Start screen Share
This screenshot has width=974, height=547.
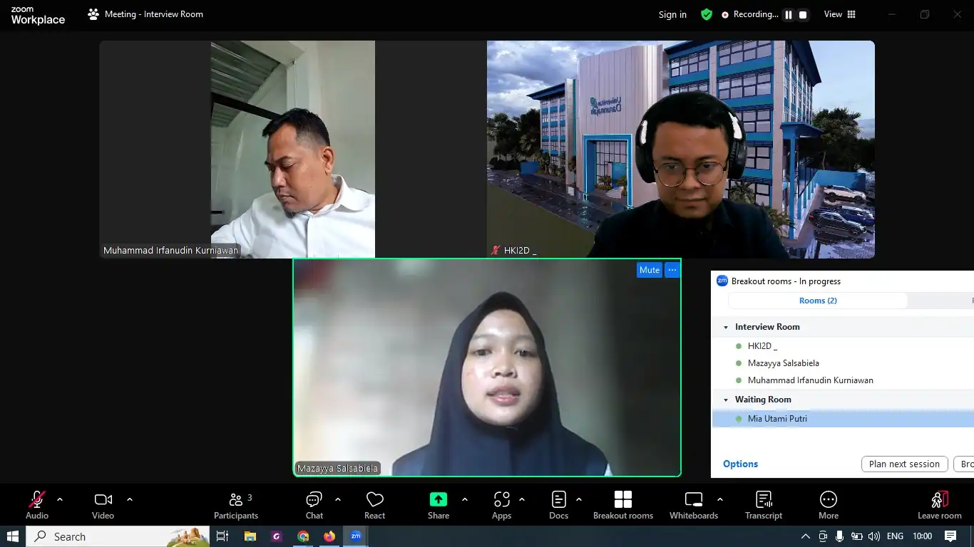(439, 505)
